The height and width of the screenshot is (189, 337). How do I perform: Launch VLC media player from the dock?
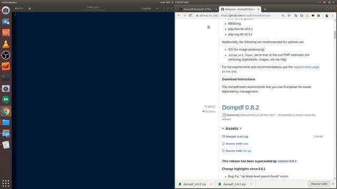6,44
